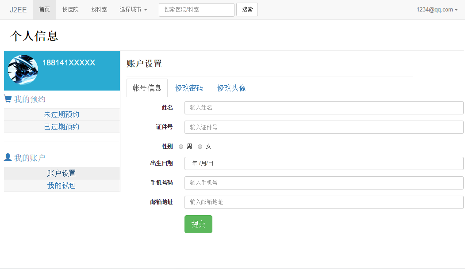Click the J2EE brand logo

(18, 9)
